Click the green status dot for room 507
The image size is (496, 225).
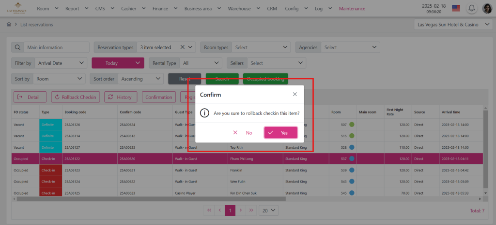pyautogui.click(x=352, y=125)
